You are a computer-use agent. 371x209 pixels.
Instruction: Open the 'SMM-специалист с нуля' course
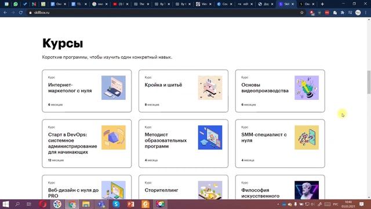coord(280,143)
